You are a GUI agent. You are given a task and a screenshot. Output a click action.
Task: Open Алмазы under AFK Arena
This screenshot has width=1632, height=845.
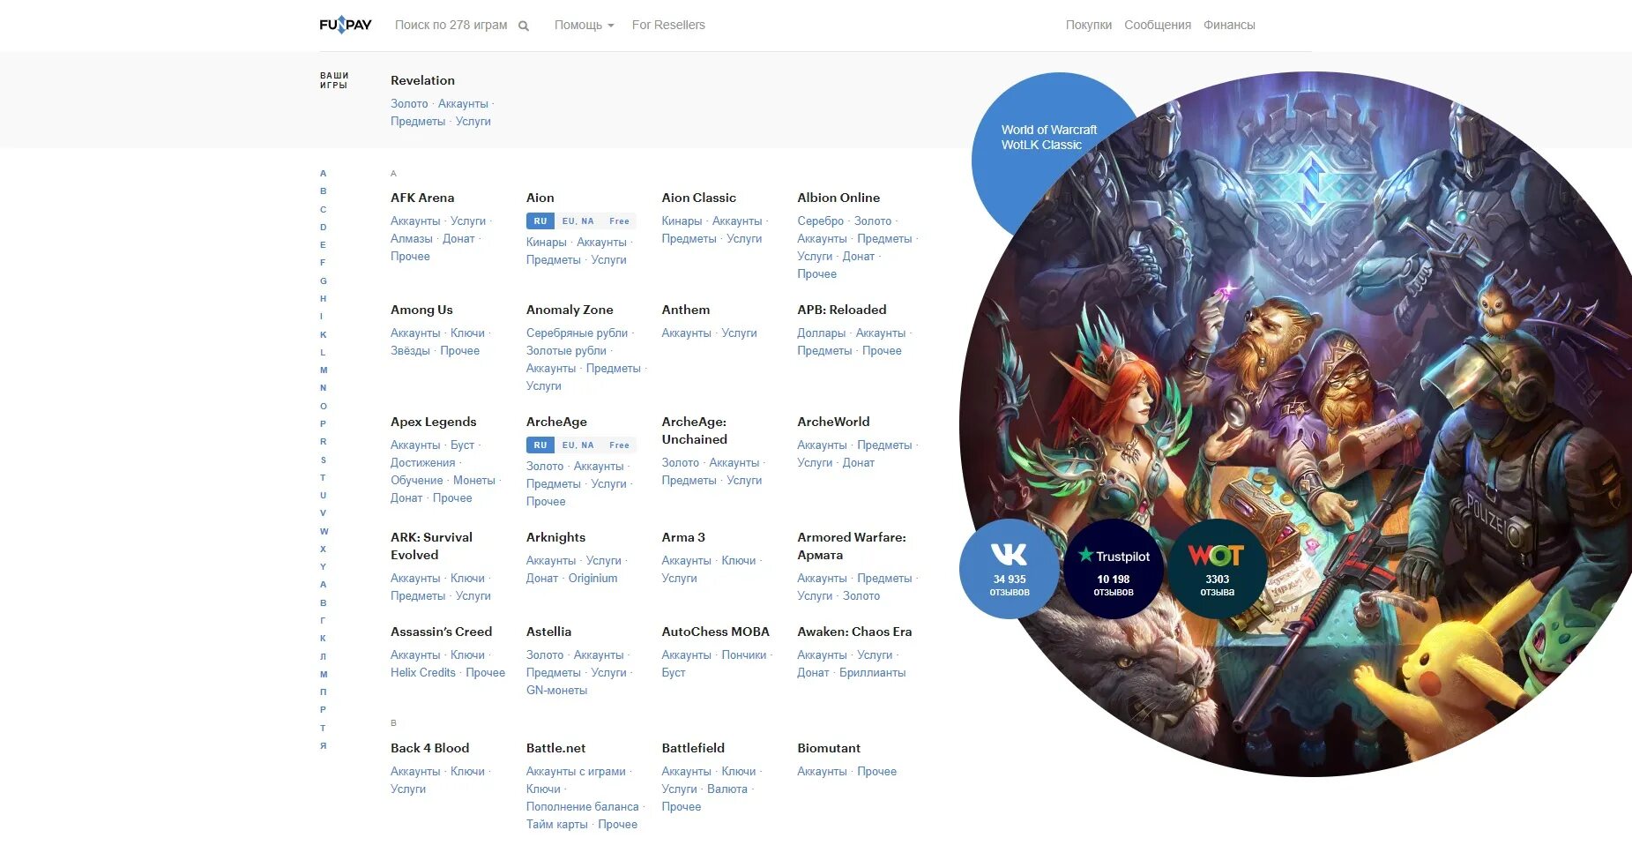412,239
